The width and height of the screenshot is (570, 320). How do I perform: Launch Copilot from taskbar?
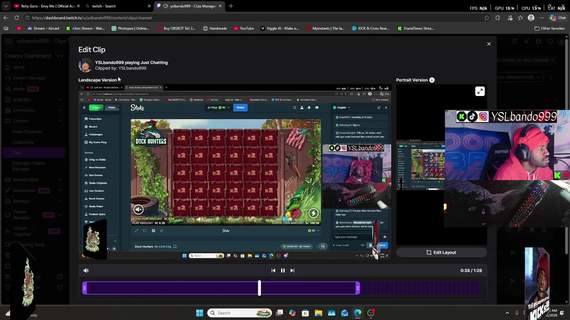coord(292,313)
